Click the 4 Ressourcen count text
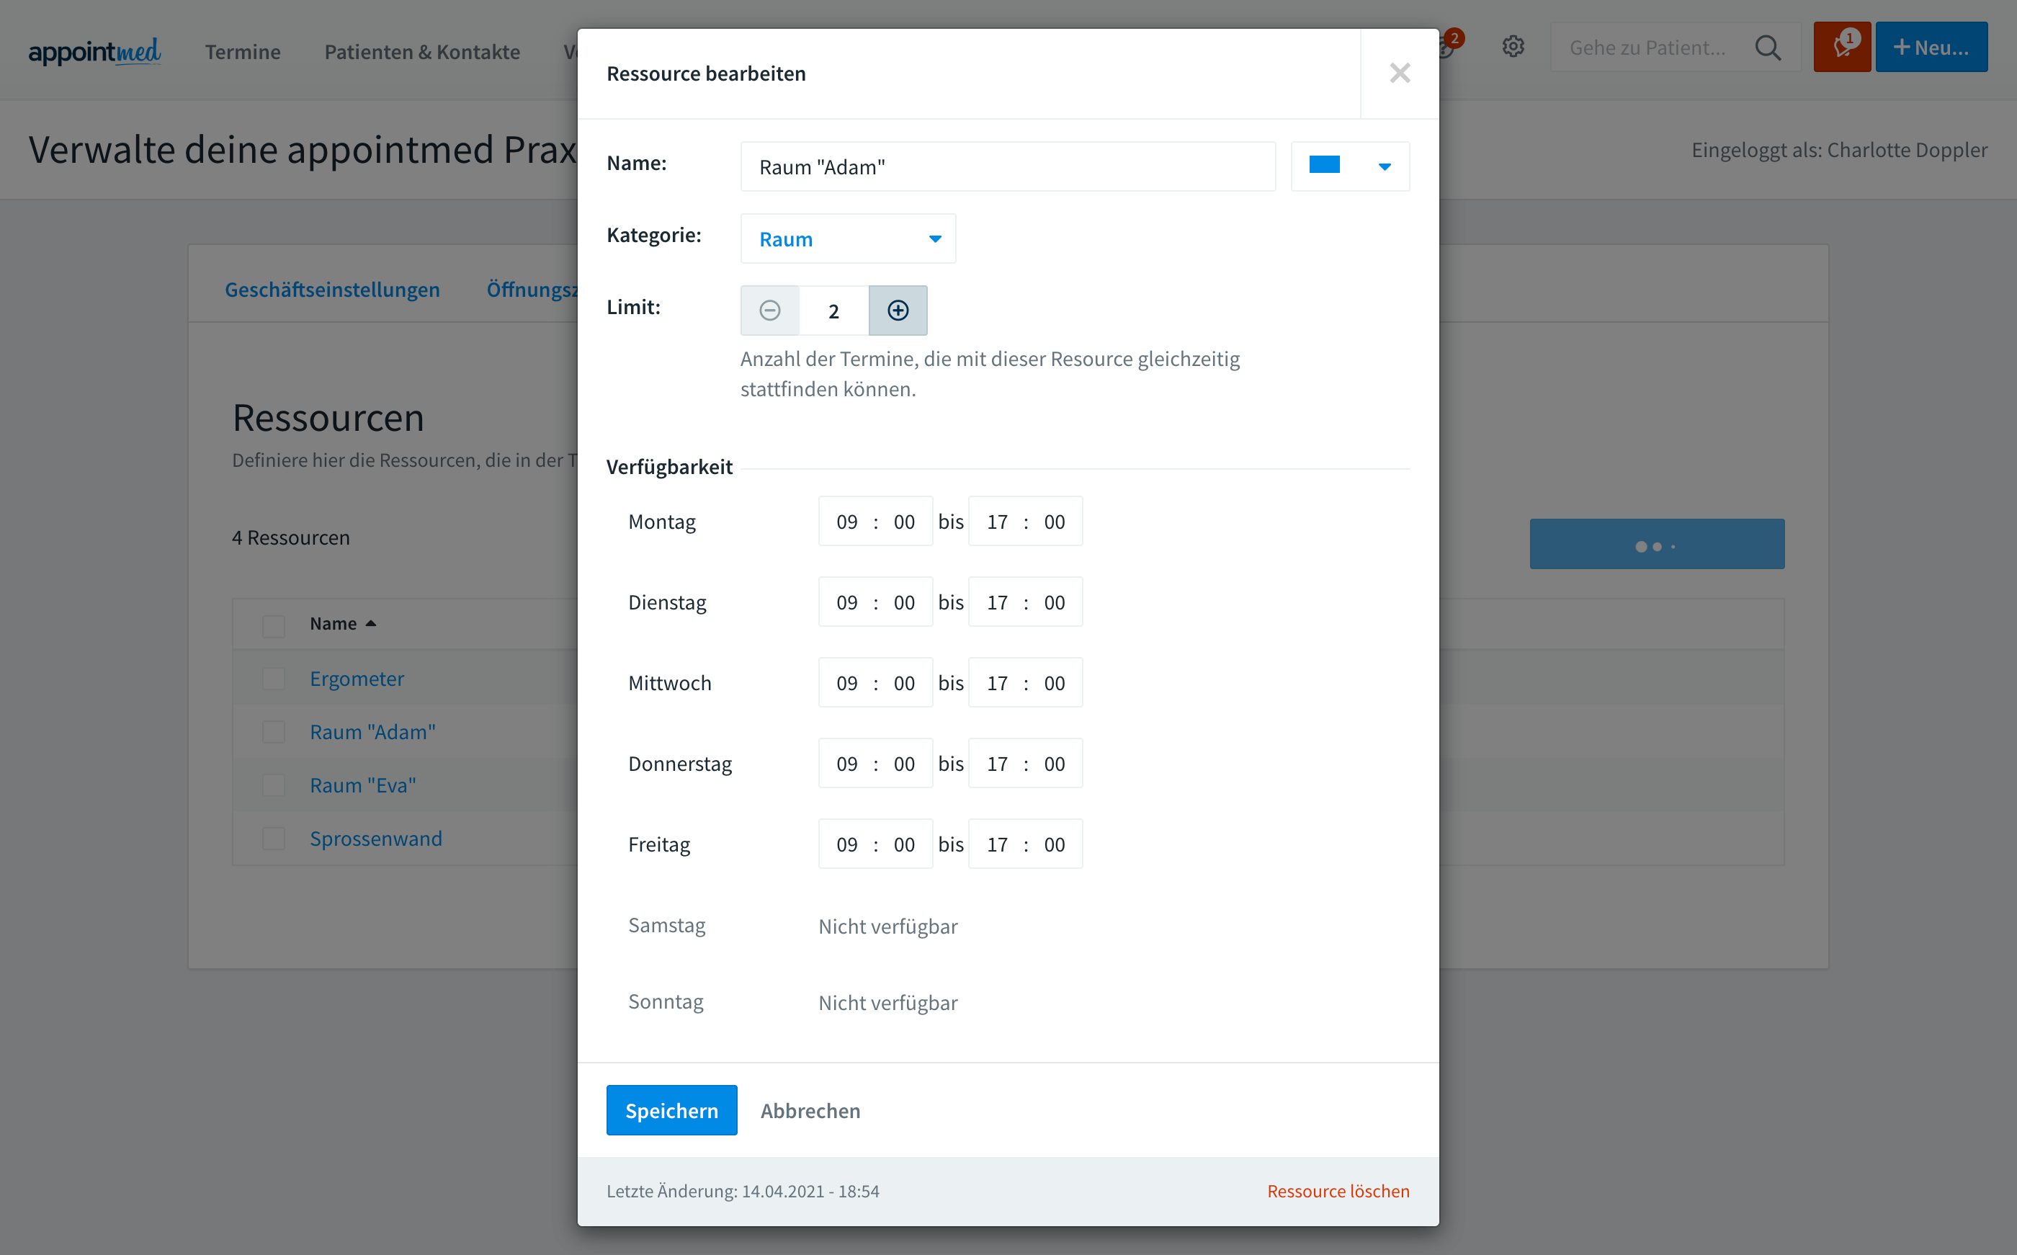 (290, 538)
